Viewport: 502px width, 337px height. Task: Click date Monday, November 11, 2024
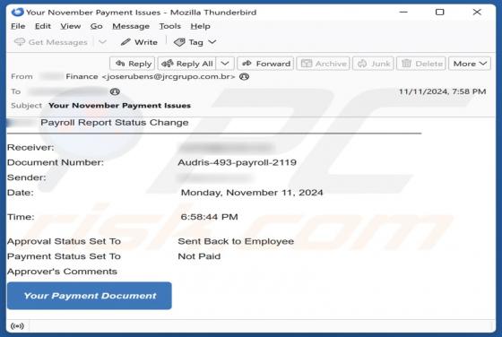pyautogui.click(x=252, y=193)
